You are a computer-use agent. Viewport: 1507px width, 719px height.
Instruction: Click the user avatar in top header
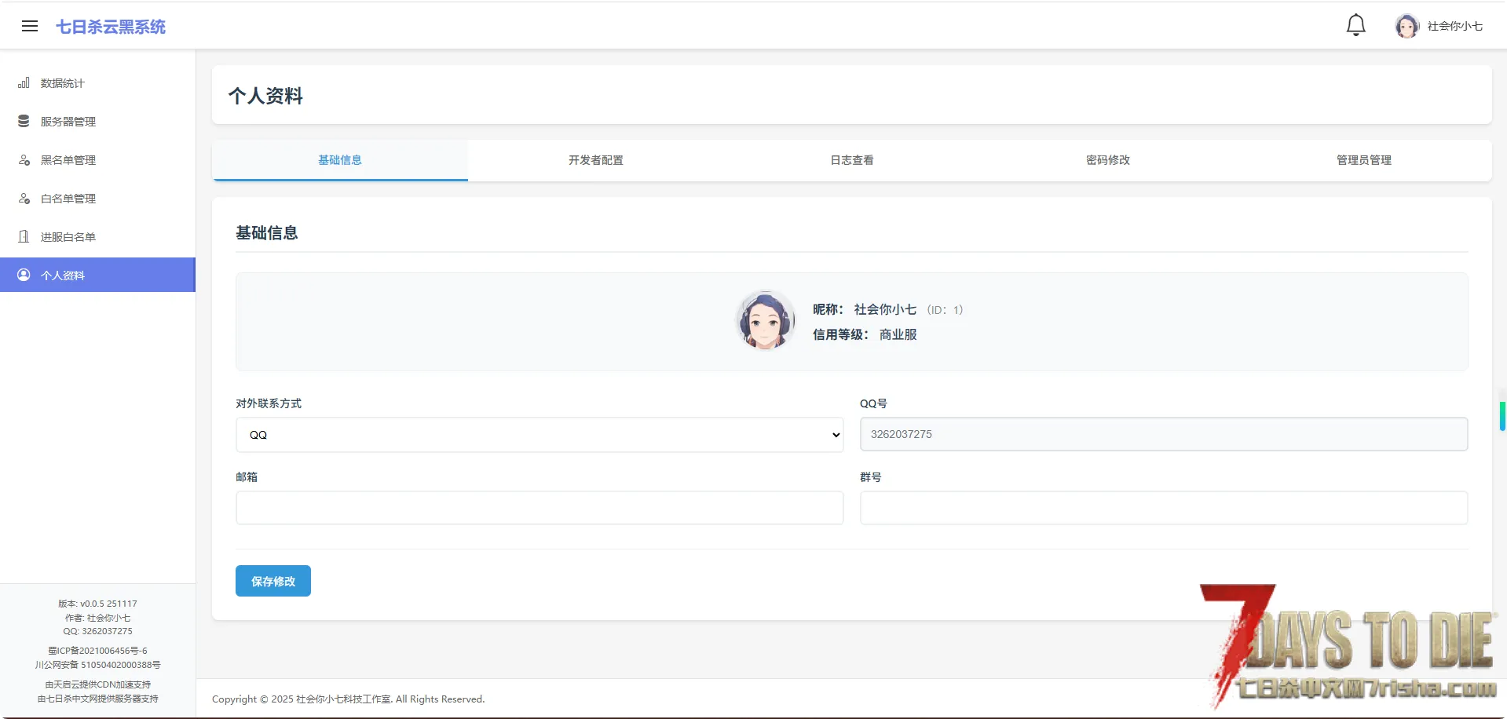[1406, 27]
